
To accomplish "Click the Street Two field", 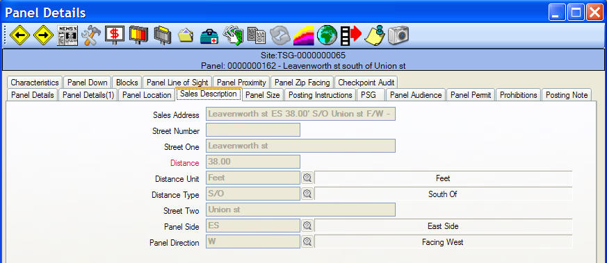I will [x=300, y=210].
